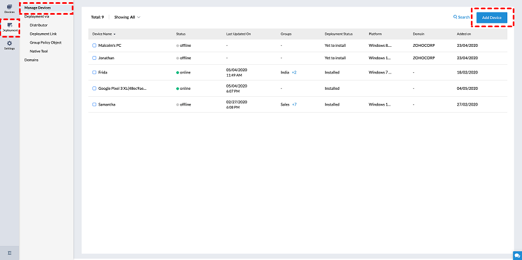Open the Showing All filter dropdown

[x=127, y=17]
